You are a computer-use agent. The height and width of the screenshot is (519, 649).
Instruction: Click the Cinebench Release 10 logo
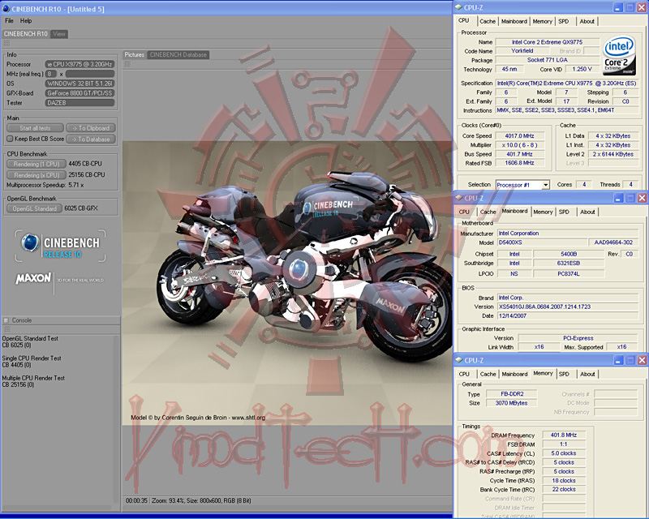60,247
